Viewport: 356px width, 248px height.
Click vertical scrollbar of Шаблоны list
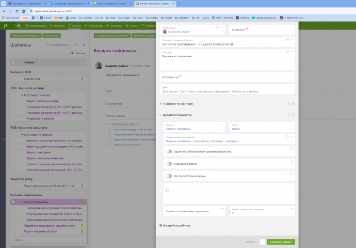(x=87, y=223)
